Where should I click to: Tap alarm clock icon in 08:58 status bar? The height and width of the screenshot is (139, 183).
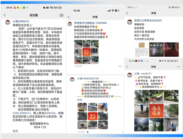click(x=44, y=8)
